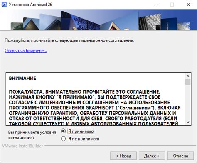Image resolution: width=197 pixels, height=163 pixels.
Task: Click the "ВНИМАНИЕ" heading in license text
Action: (x=22, y=78)
